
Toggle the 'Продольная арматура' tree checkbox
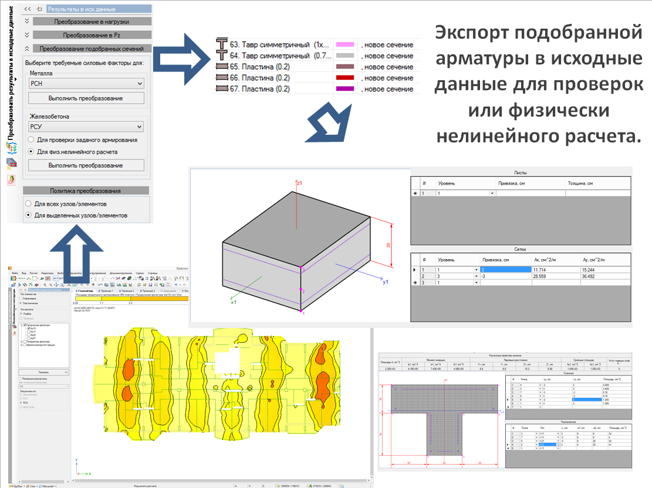pos(25,325)
